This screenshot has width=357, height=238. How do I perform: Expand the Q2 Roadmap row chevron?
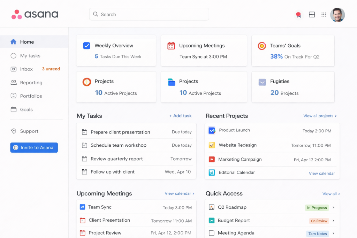334,207
